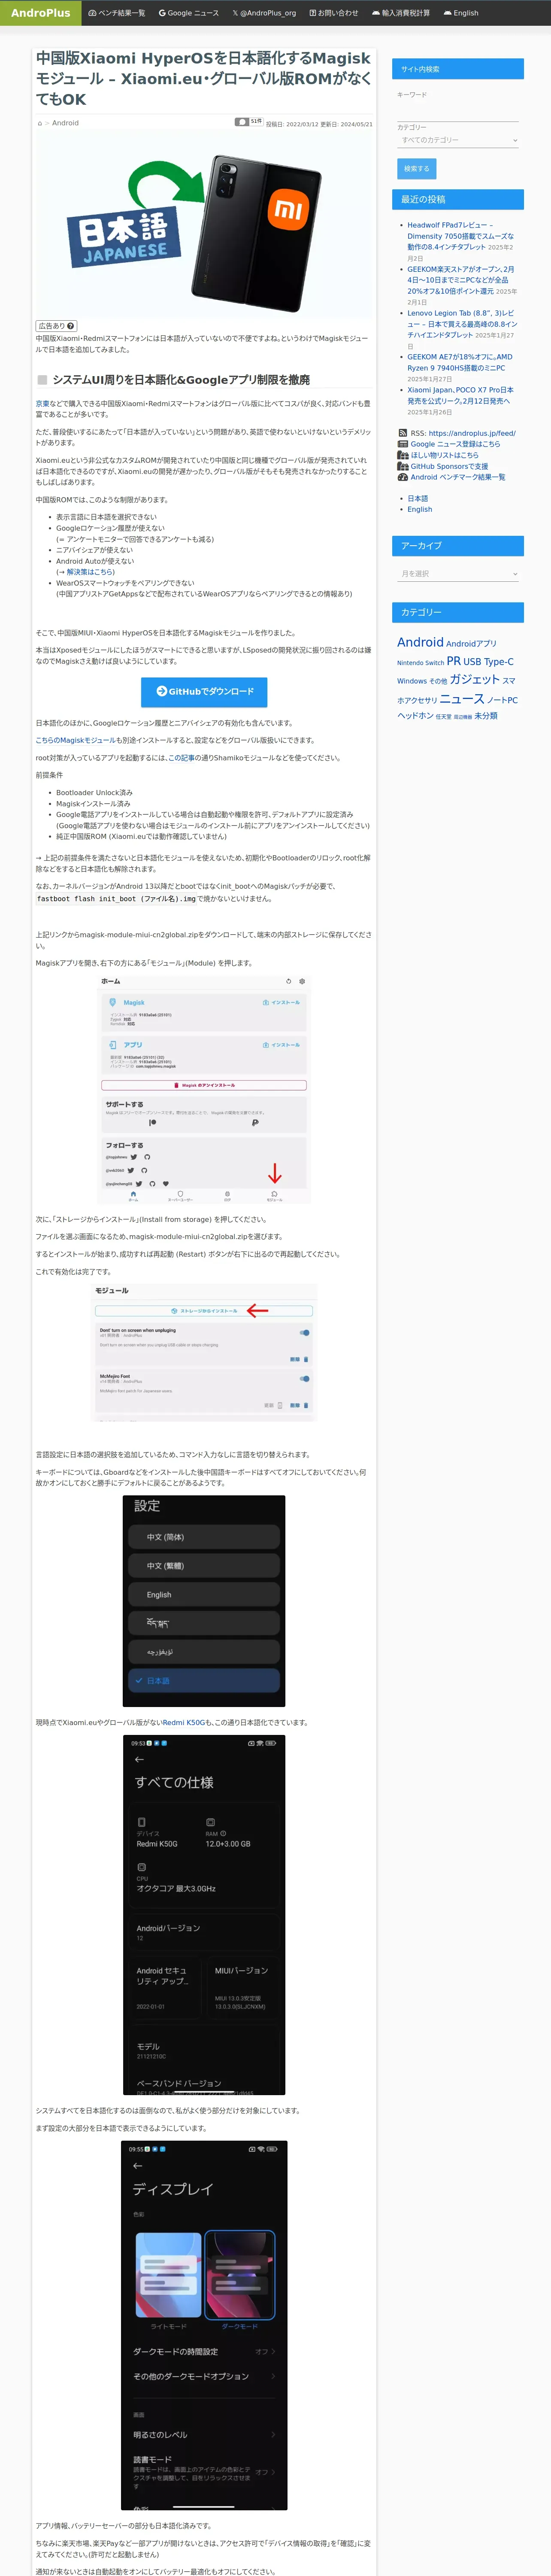The image size is (551, 2576).
Task: Open the Xiaomi Japan POCO X7 Pro post
Action: (460, 395)
